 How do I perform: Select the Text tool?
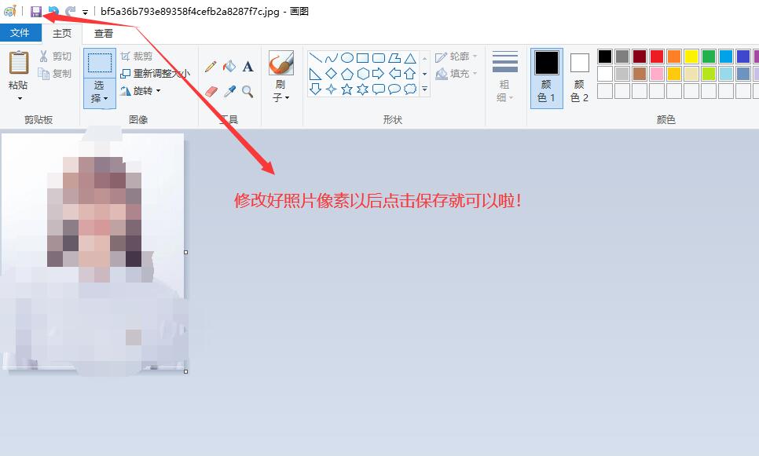(x=247, y=67)
